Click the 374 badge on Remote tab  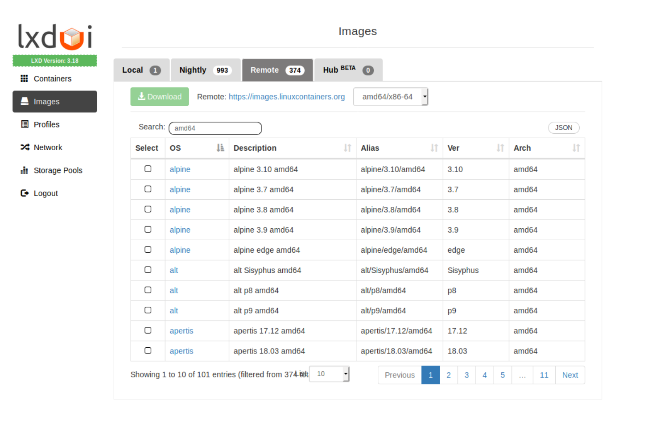pyautogui.click(x=295, y=70)
